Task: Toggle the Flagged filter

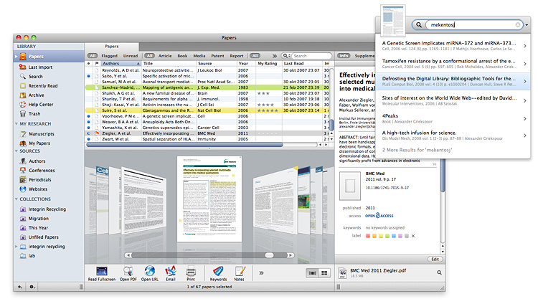Action: pos(110,56)
